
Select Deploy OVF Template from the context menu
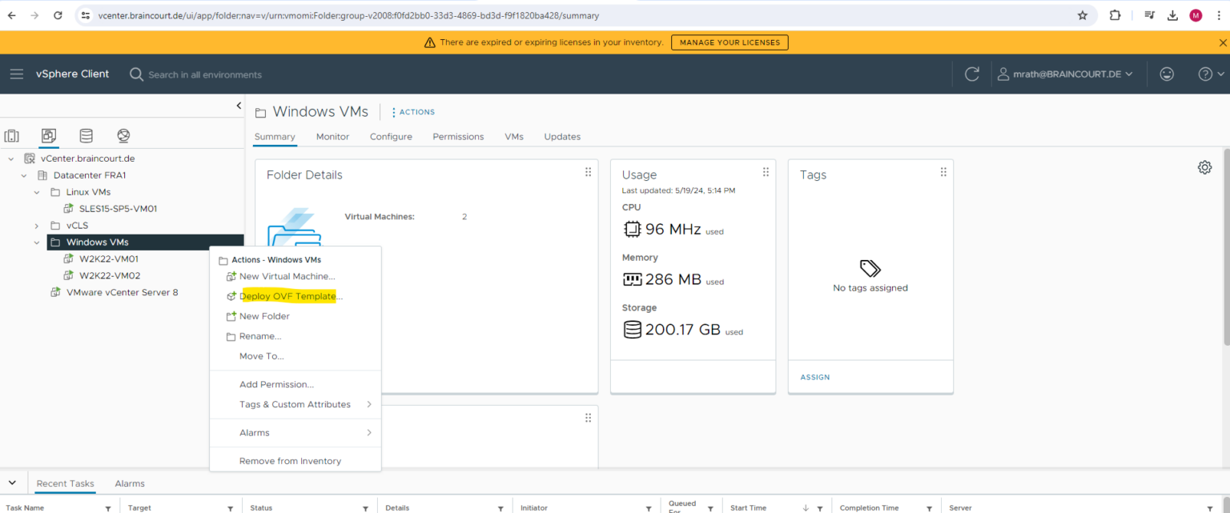290,295
